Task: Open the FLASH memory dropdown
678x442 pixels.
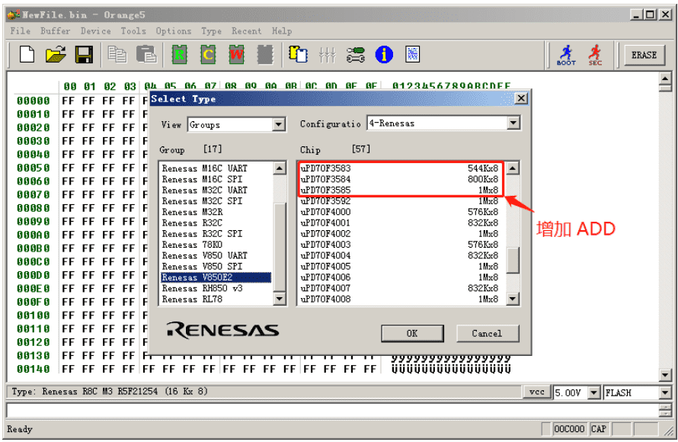Action: tap(664, 392)
